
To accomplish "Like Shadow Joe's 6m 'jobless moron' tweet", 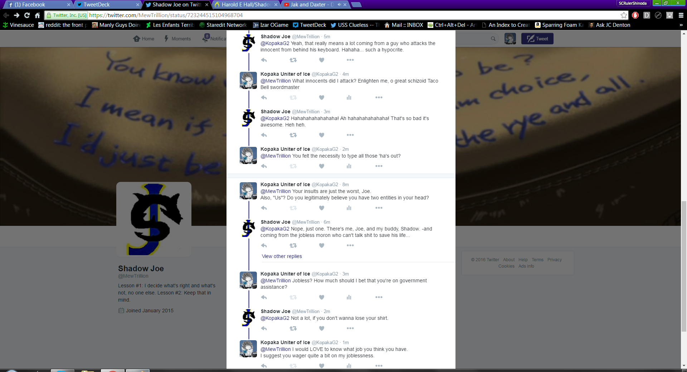I will click(x=322, y=245).
